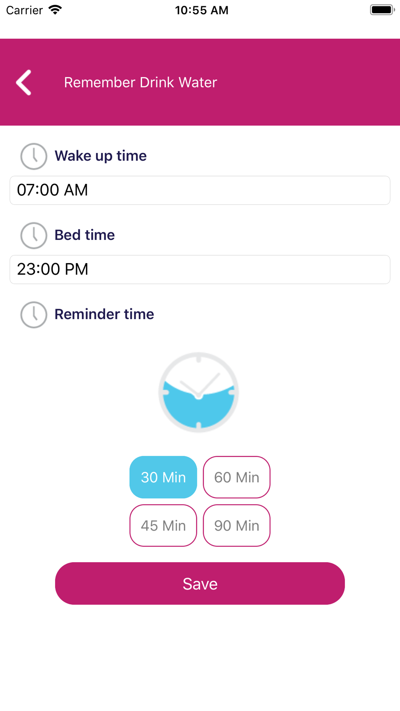
Task: Tap the blue water-filled clock illustration
Action: pyautogui.click(x=199, y=392)
